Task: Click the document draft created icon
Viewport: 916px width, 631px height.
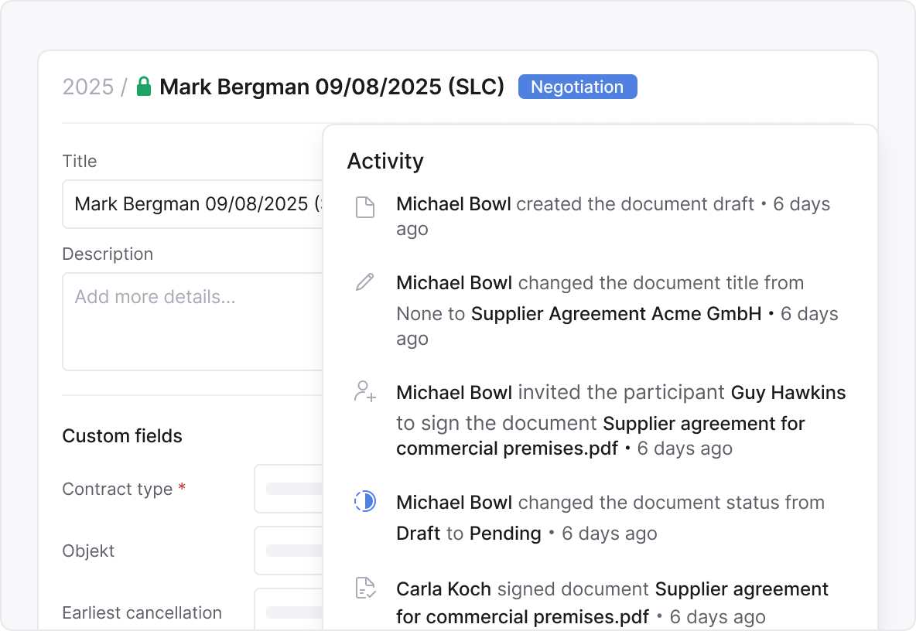Action: coord(364,206)
